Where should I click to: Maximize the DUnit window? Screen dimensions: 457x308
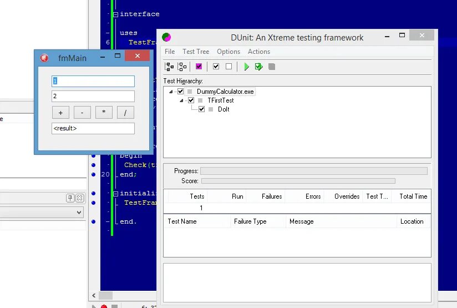tap(402, 35)
